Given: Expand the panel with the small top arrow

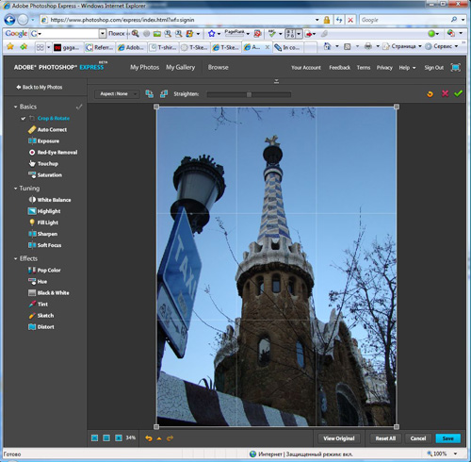Looking at the screenshot, I should (x=276, y=81).
